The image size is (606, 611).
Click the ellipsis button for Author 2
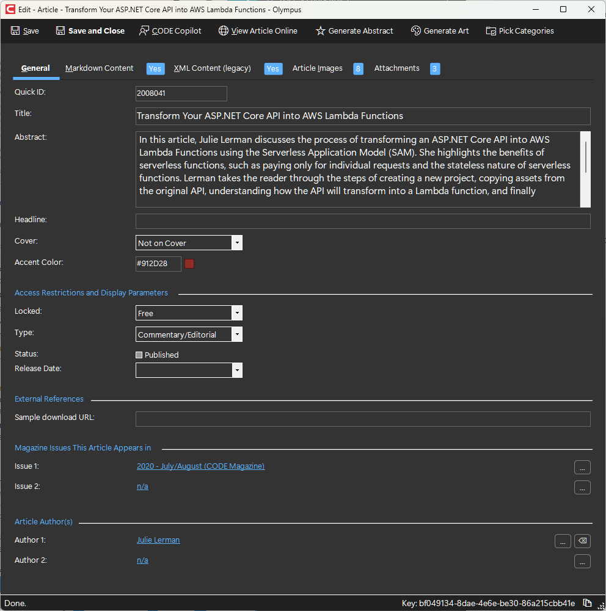pyautogui.click(x=582, y=562)
